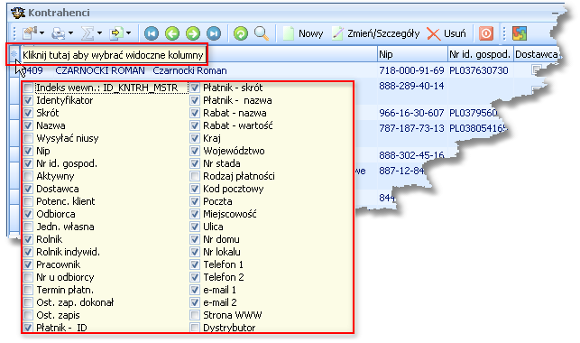
Task: Click the colorful puzzle icon
Action: [520, 33]
